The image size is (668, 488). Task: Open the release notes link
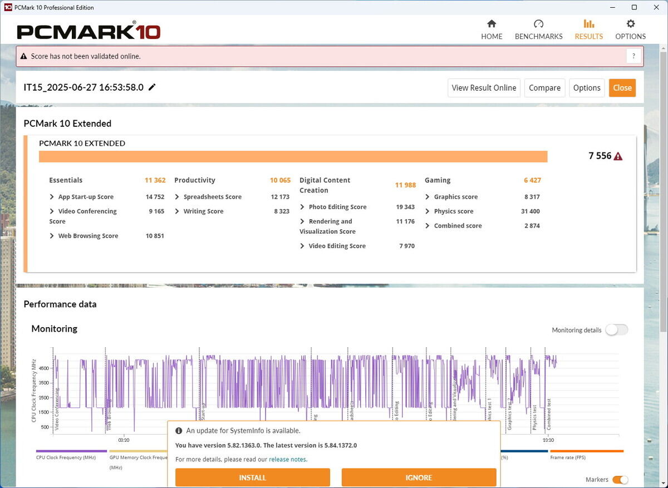click(288, 460)
